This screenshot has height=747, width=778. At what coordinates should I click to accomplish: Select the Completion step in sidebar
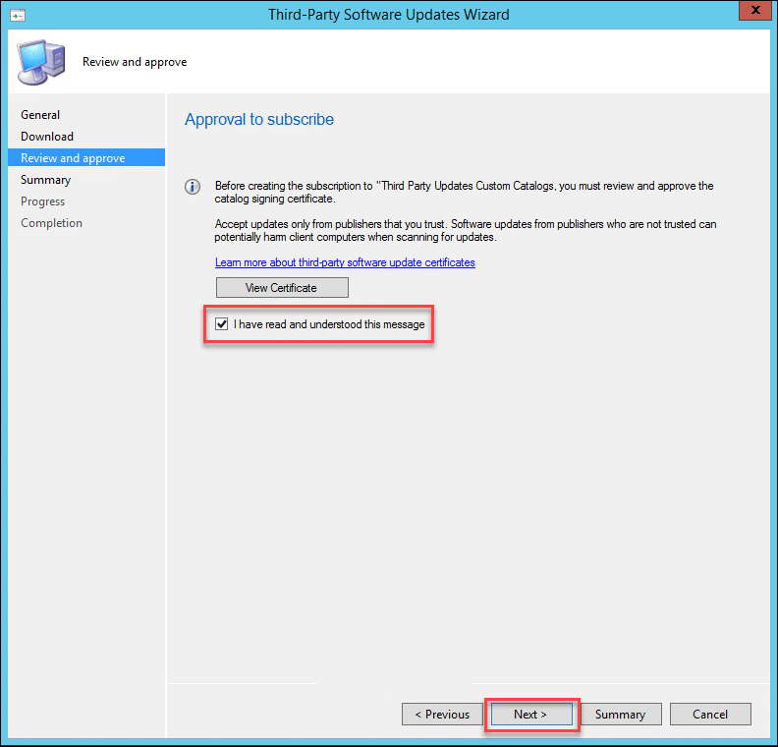click(51, 223)
